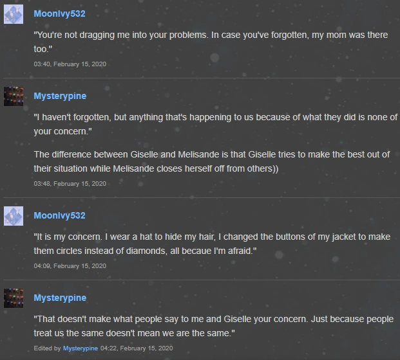Click the "Edited by" label on the last comment
This screenshot has width=400, height=360.
pos(48,348)
